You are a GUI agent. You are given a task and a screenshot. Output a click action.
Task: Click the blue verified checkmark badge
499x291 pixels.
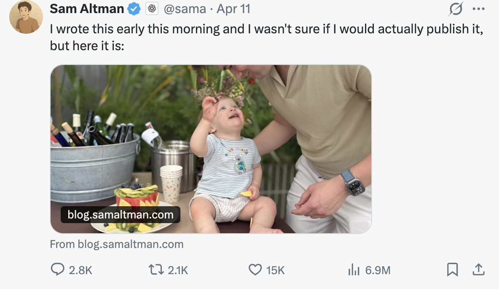click(x=134, y=9)
